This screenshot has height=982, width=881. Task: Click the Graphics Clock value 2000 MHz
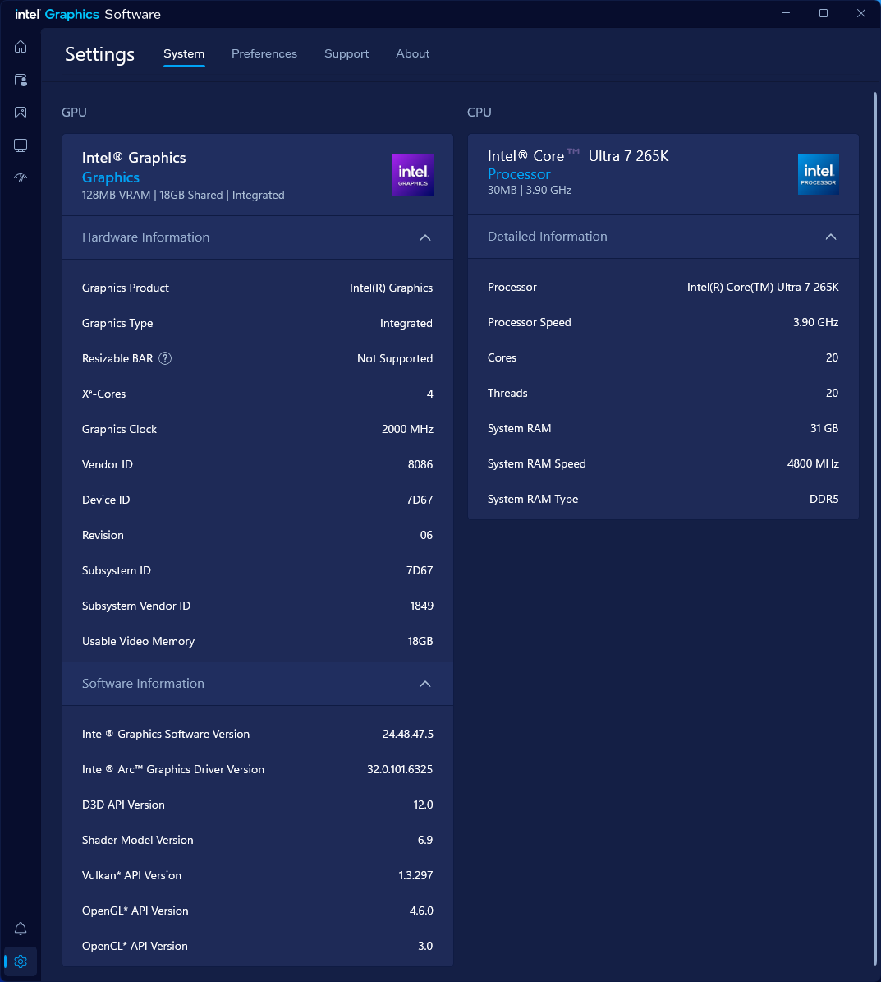(x=407, y=429)
